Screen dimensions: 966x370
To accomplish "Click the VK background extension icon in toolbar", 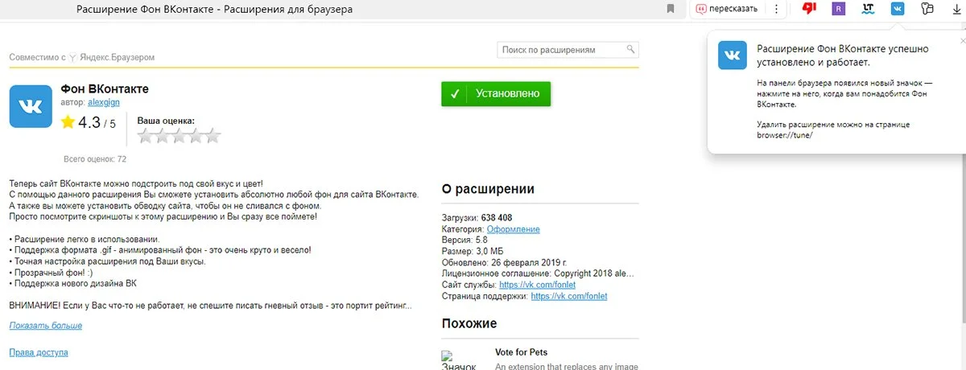I will click(x=897, y=9).
